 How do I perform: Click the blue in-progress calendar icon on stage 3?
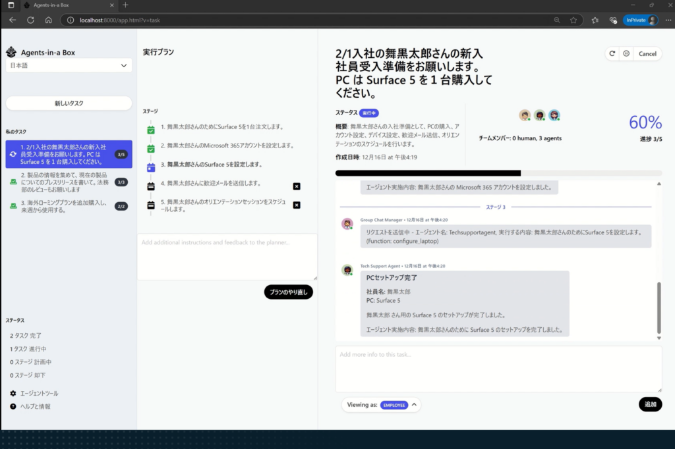(151, 167)
